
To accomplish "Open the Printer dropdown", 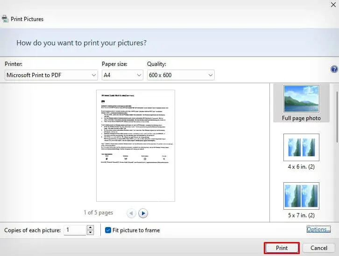I will point(51,75).
